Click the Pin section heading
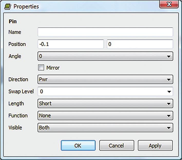The image size is (182, 160). pyautogui.click(x=13, y=21)
